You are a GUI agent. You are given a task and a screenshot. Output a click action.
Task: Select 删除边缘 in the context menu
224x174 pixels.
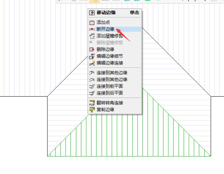pos(115,49)
